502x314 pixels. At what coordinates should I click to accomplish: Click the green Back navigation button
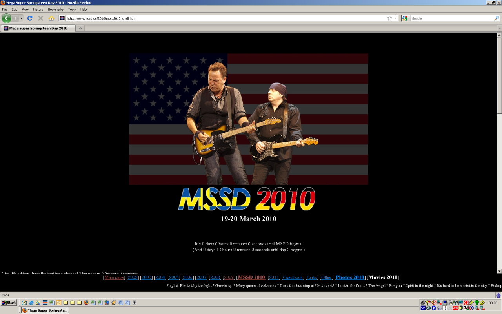[x=6, y=18]
